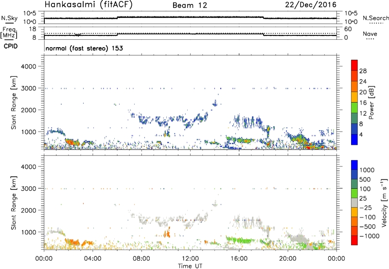The width and height of the screenshot is (389, 269).
Task: Click the 4000 tick label of power panel
Action: pos(29,67)
